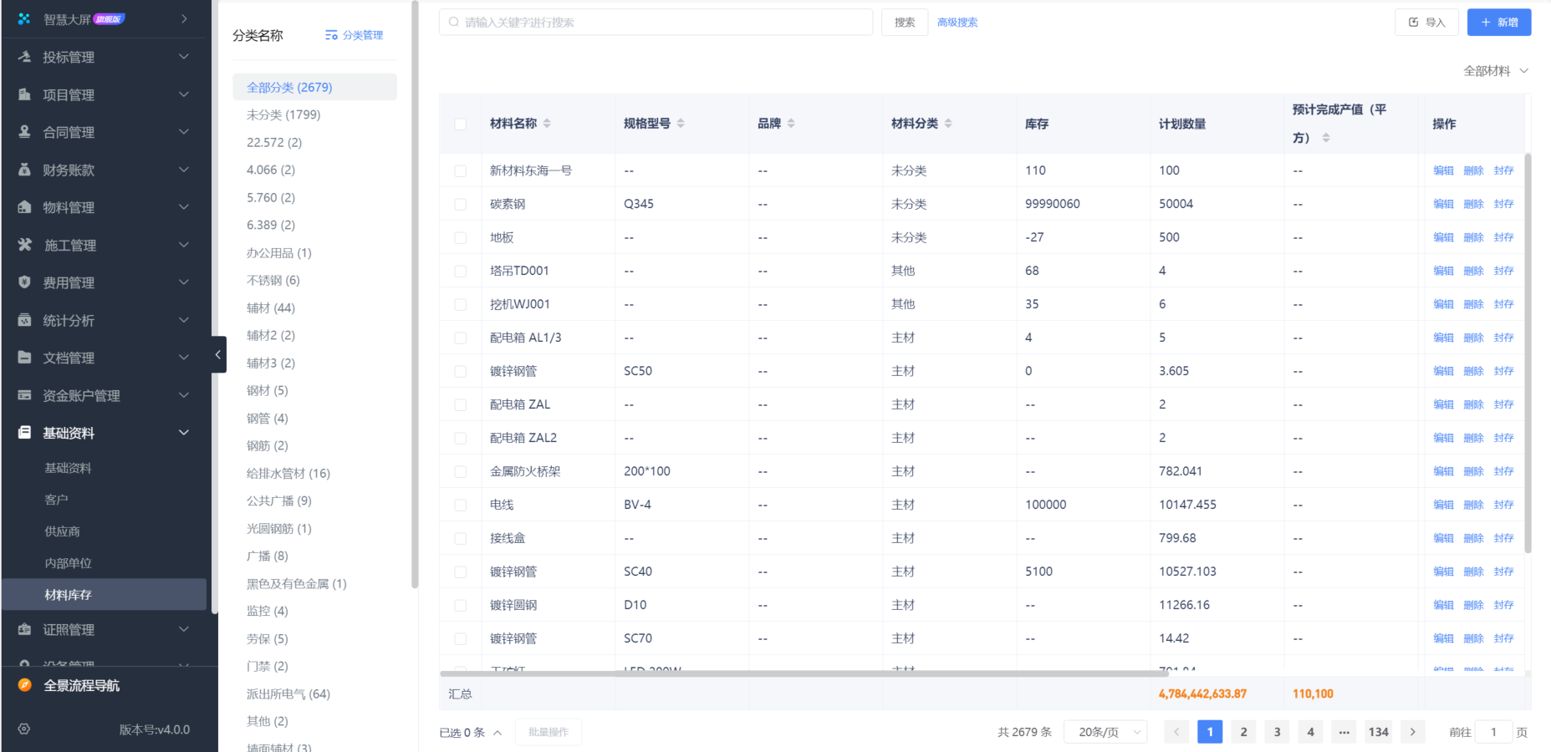
Task: Open the 全部材料 dropdown
Action: [1497, 71]
